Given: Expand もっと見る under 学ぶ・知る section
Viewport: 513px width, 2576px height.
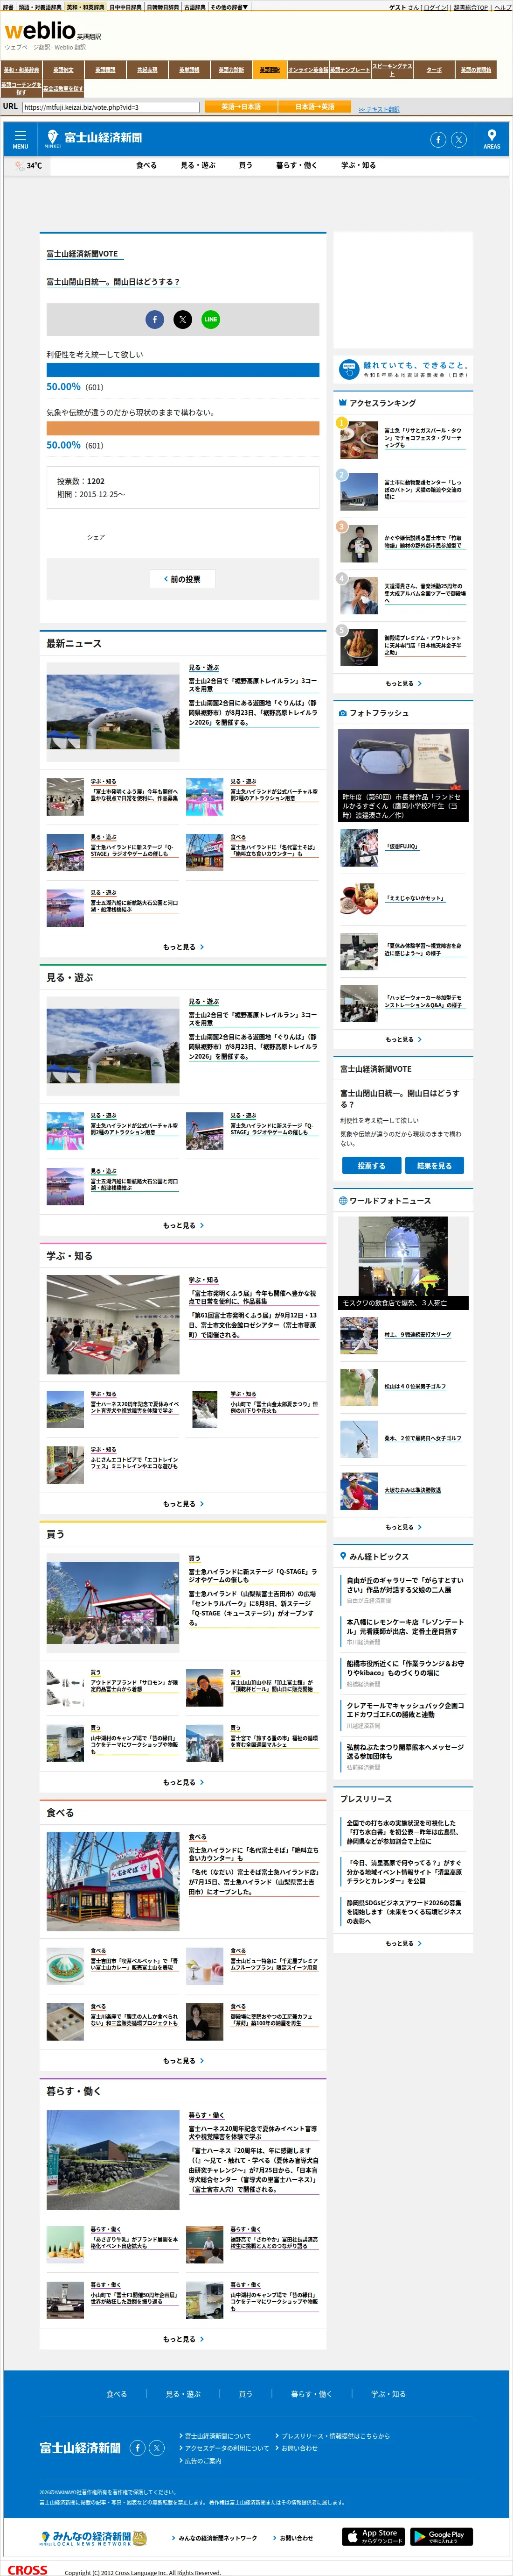Looking at the screenshot, I should (x=183, y=1504).
